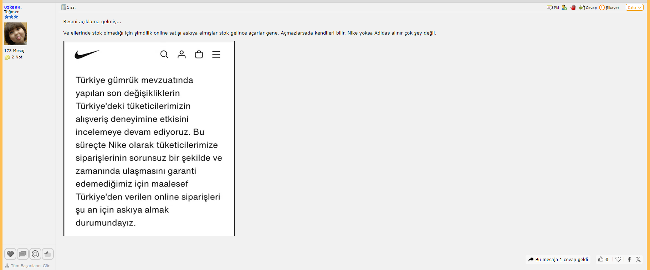The image size is (650, 270).
Task: Click the chat bubbles achievement badge
Action: 23,254
